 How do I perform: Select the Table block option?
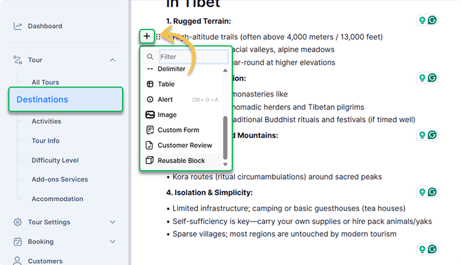click(x=183, y=84)
